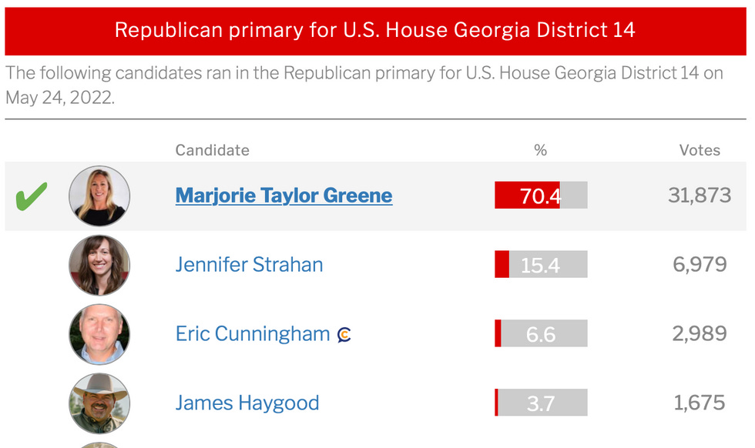Image resolution: width=755 pixels, height=448 pixels.
Task: Click the Candidate column header
Action: coord(212,150)
